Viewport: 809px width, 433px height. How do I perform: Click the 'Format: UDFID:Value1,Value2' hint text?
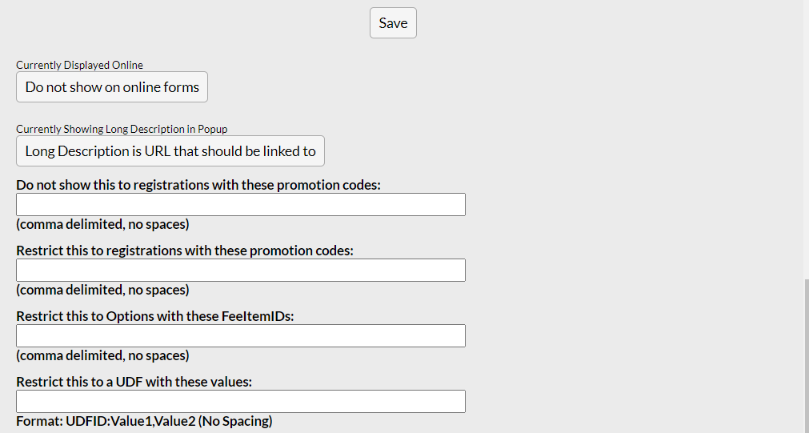(144, 421)
